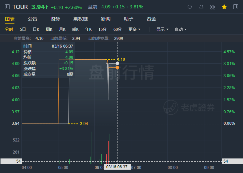Screen dimensions: 243x173
Task: Expand the 显示 options dropdown
Action: (162, 29)
